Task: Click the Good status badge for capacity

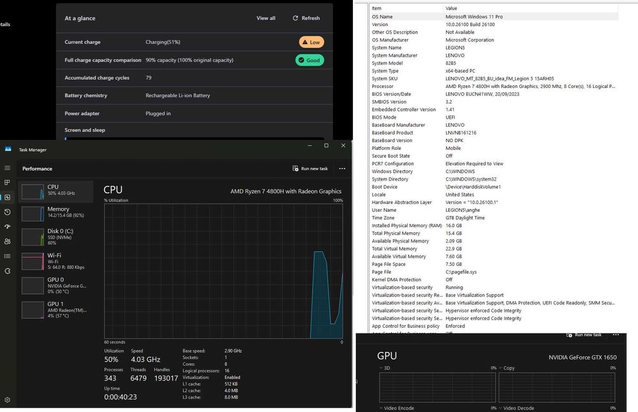Action: click(x=309, y=60)
